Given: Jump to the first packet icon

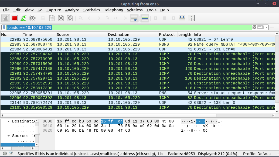Looking at the screenshot, I should [116, 18].
